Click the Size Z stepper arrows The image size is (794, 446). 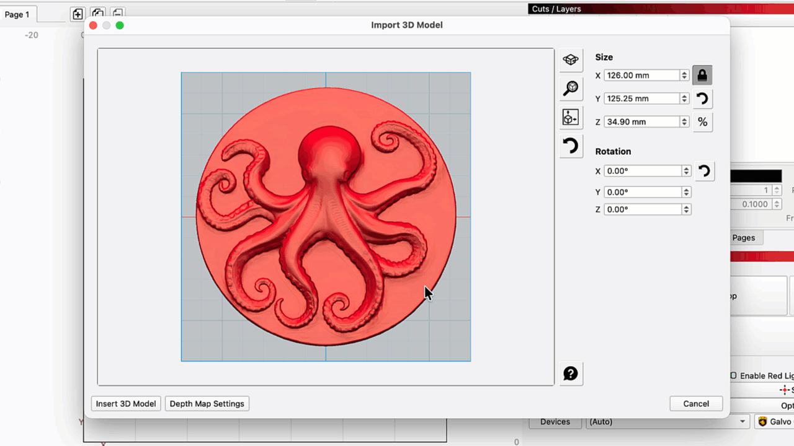[x=684, y=122]
